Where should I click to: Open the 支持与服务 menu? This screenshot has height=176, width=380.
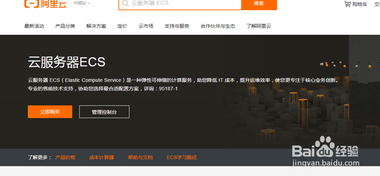pos(177,26)
